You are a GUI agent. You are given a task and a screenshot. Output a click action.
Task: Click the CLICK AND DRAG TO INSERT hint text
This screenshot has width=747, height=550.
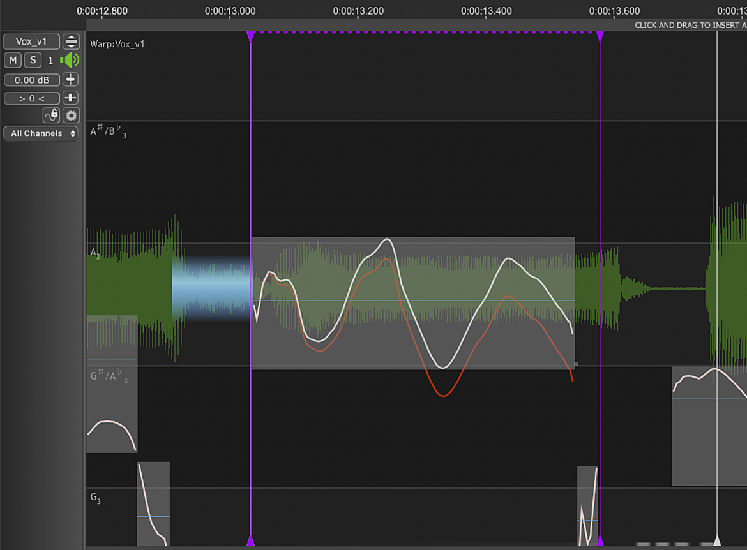690,26
